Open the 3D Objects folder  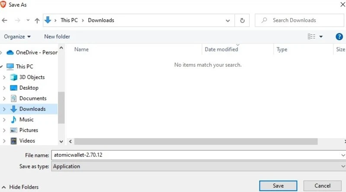point(32,77)
